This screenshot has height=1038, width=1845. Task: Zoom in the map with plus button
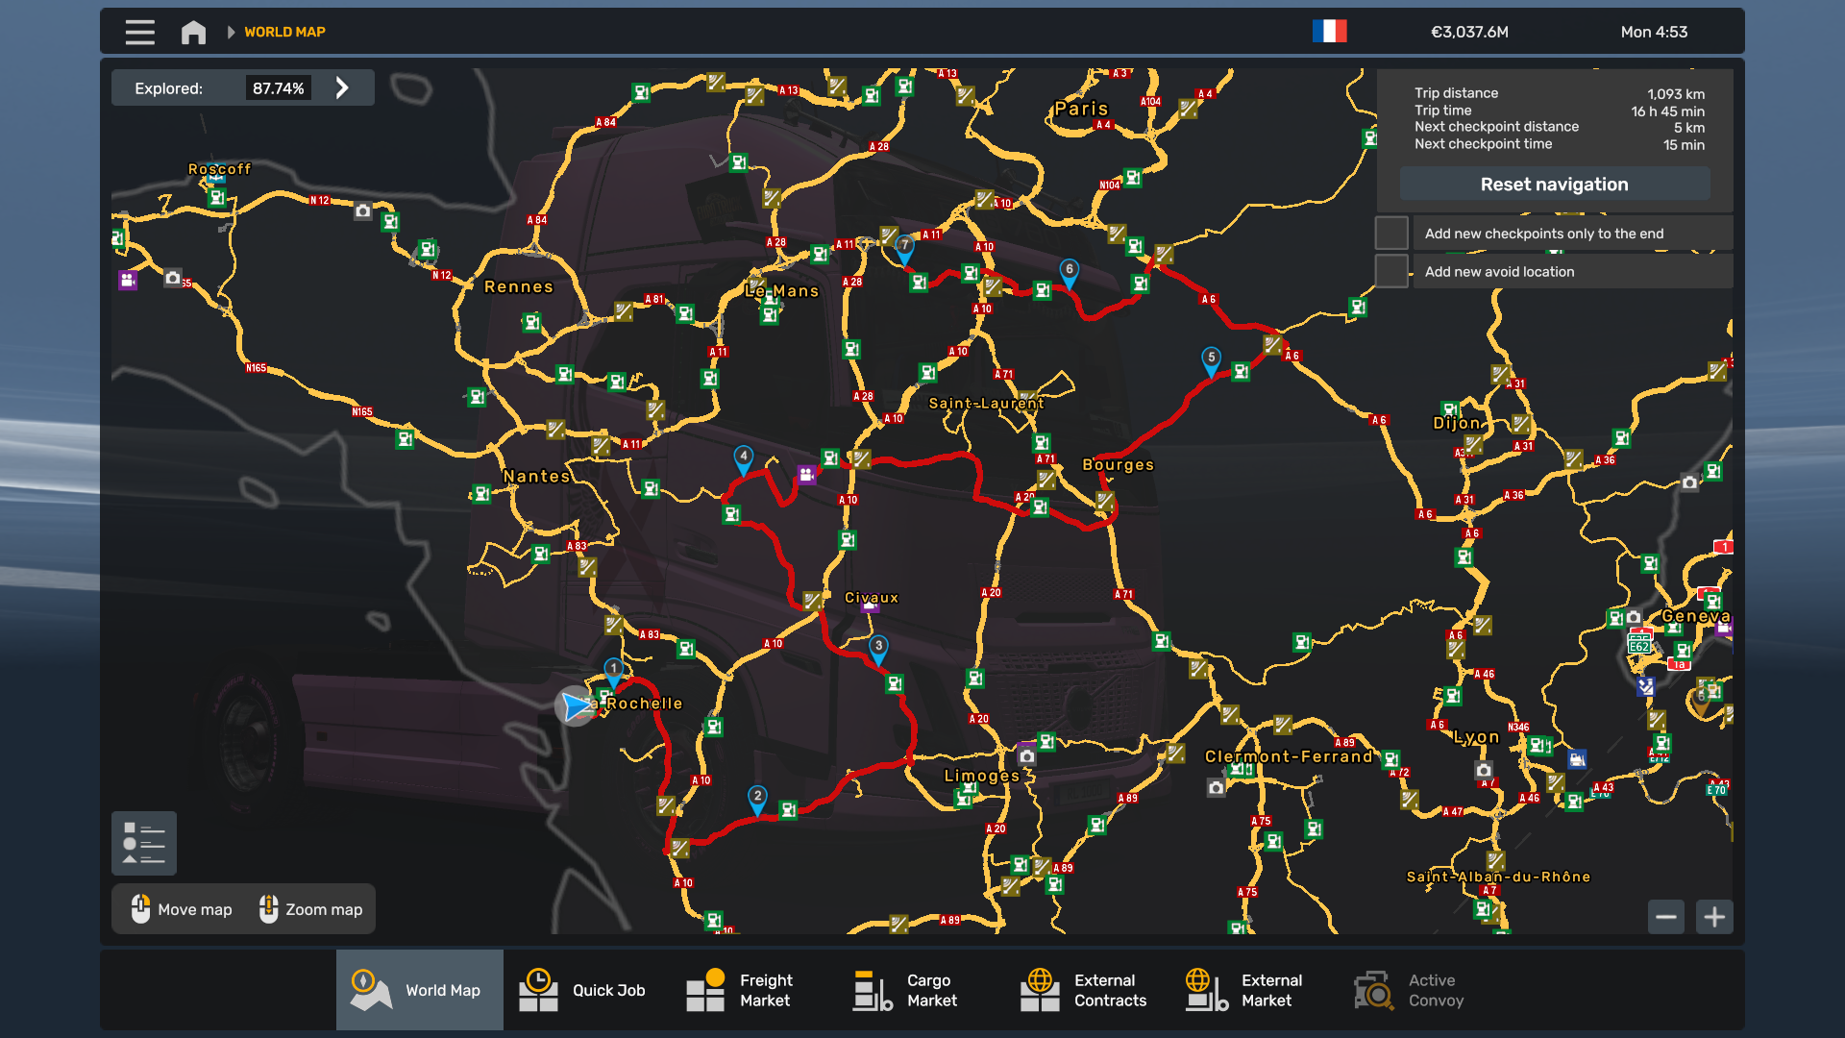pyautogui.click(x=1714, y=917)
